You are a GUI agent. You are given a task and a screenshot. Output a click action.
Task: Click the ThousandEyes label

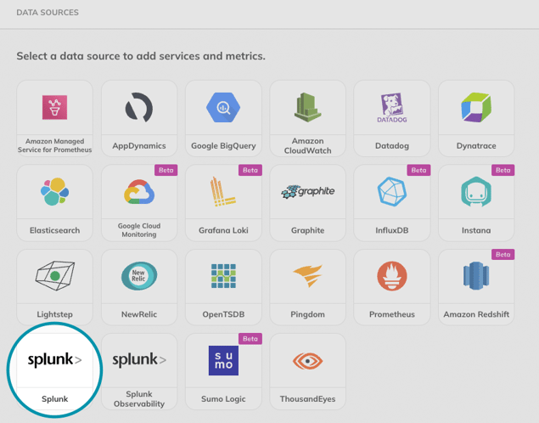[307, 399]
